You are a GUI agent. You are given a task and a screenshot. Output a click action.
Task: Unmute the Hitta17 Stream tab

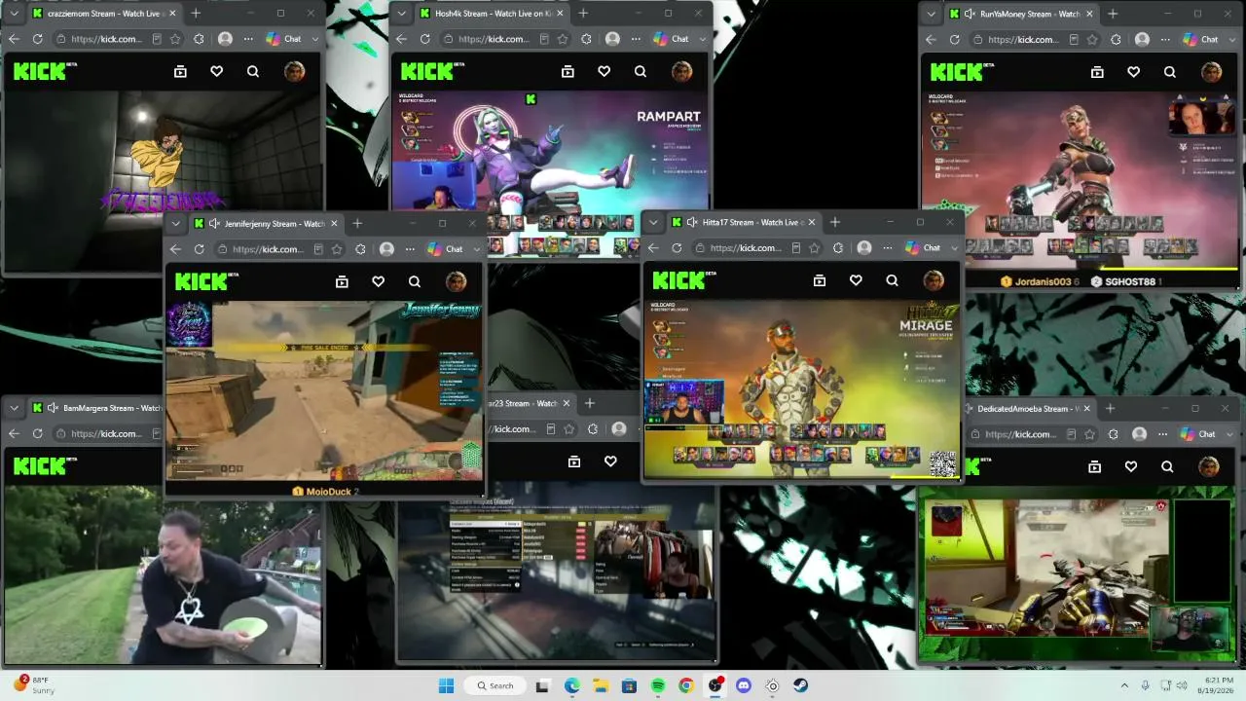692,222
